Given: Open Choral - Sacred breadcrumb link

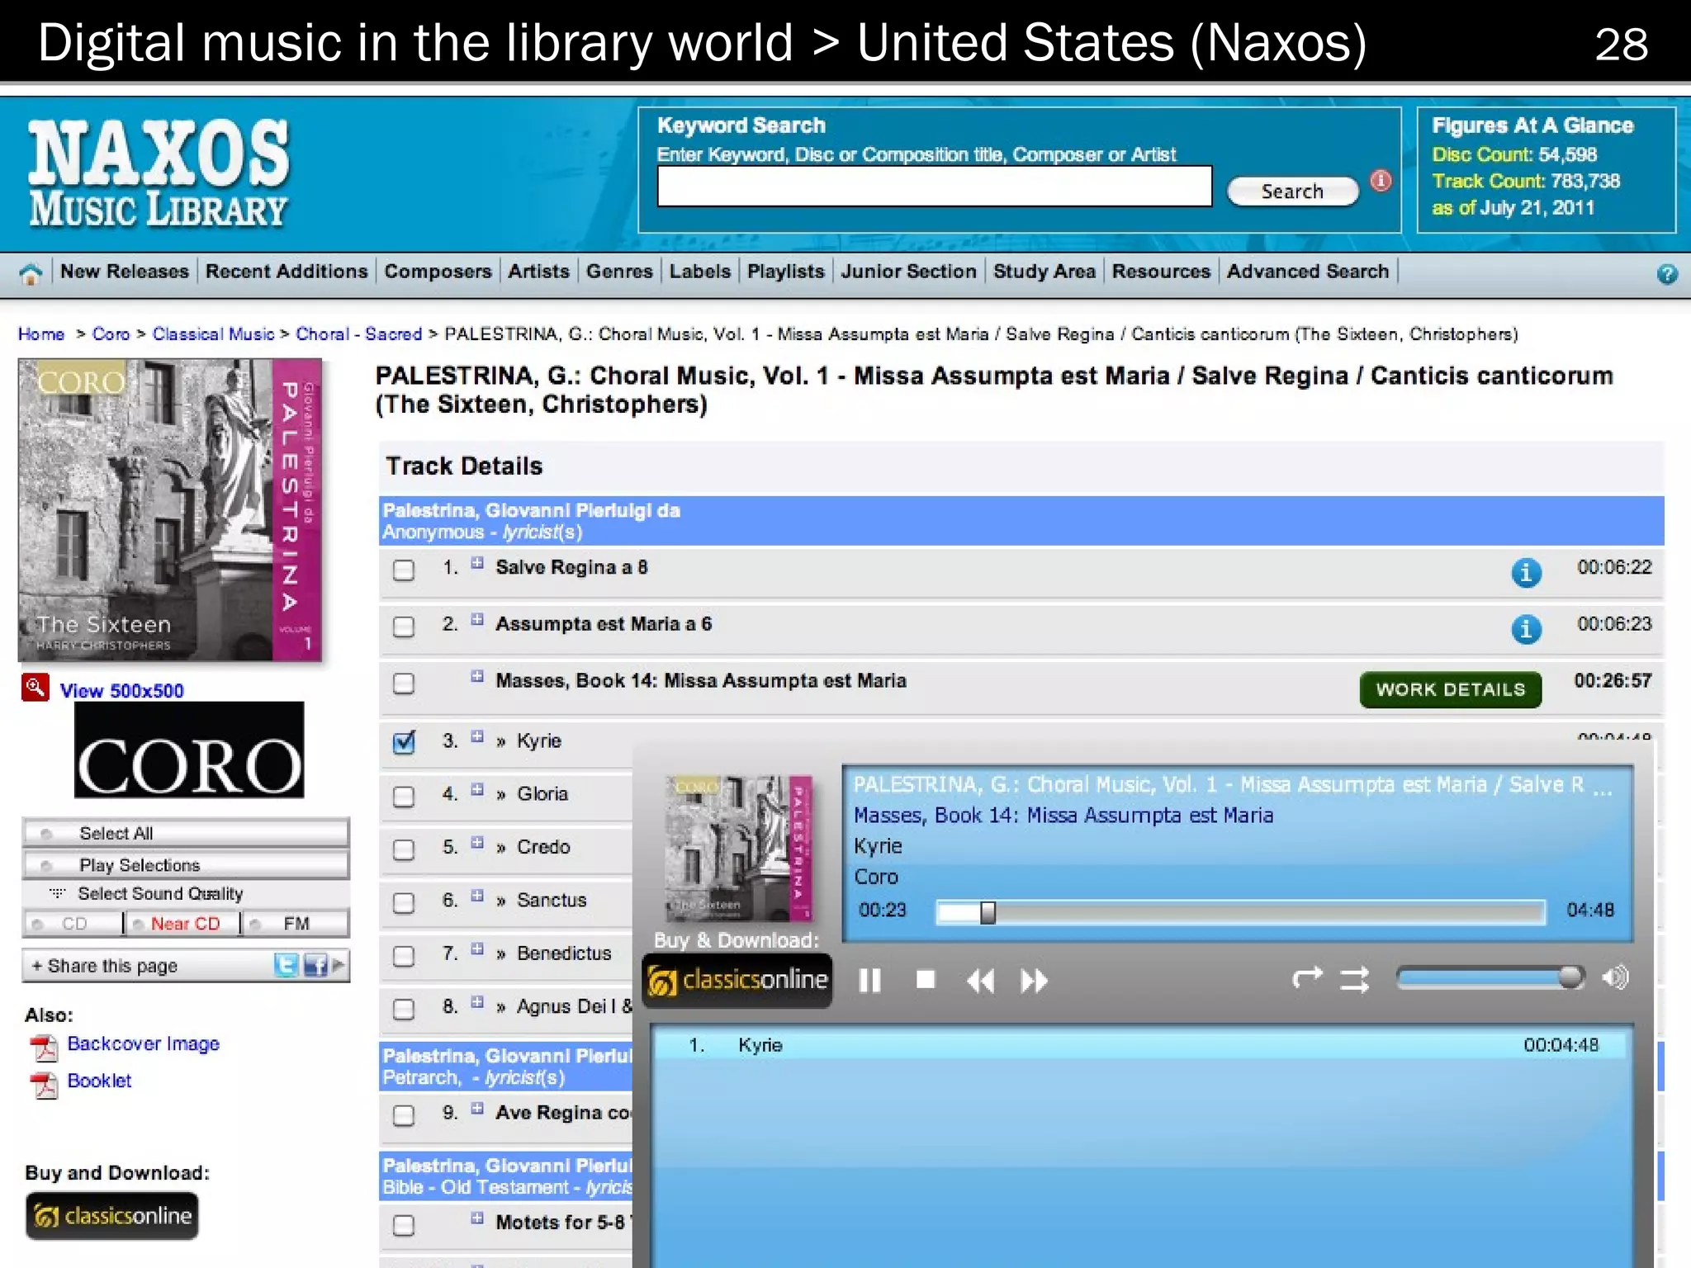Looking at the screenshot, I should tap(359, 334).
